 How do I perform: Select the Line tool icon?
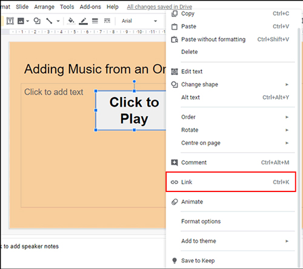pyautogui.click(x=49, y=21)
